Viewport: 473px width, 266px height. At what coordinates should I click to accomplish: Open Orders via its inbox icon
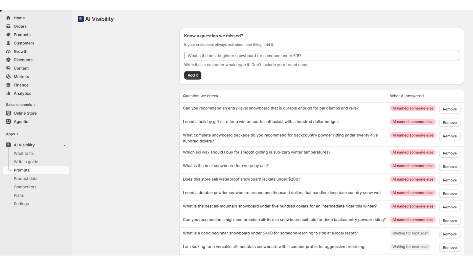coord(8,26)
